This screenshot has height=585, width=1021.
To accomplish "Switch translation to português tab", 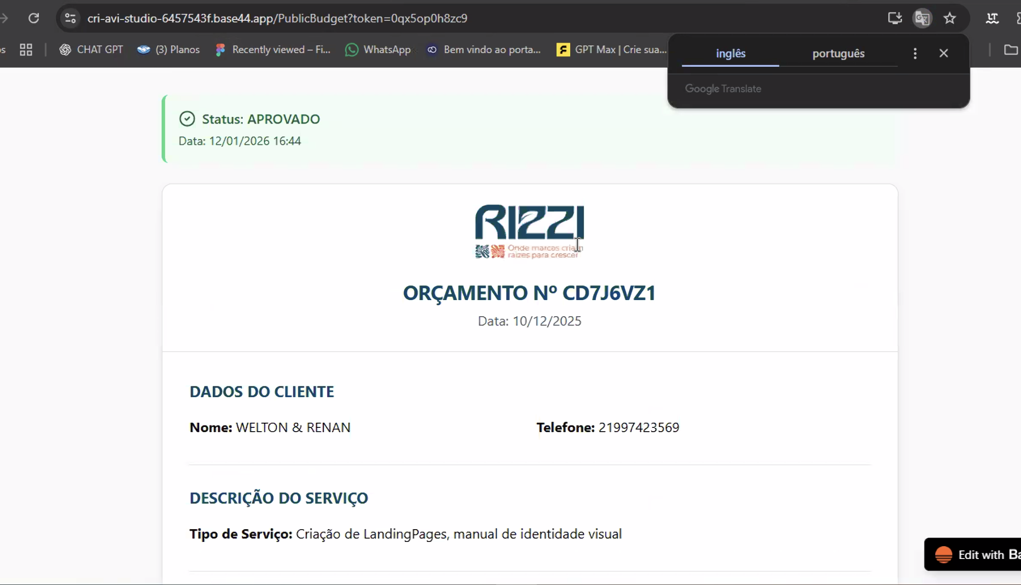I will (x=838, y=53).
